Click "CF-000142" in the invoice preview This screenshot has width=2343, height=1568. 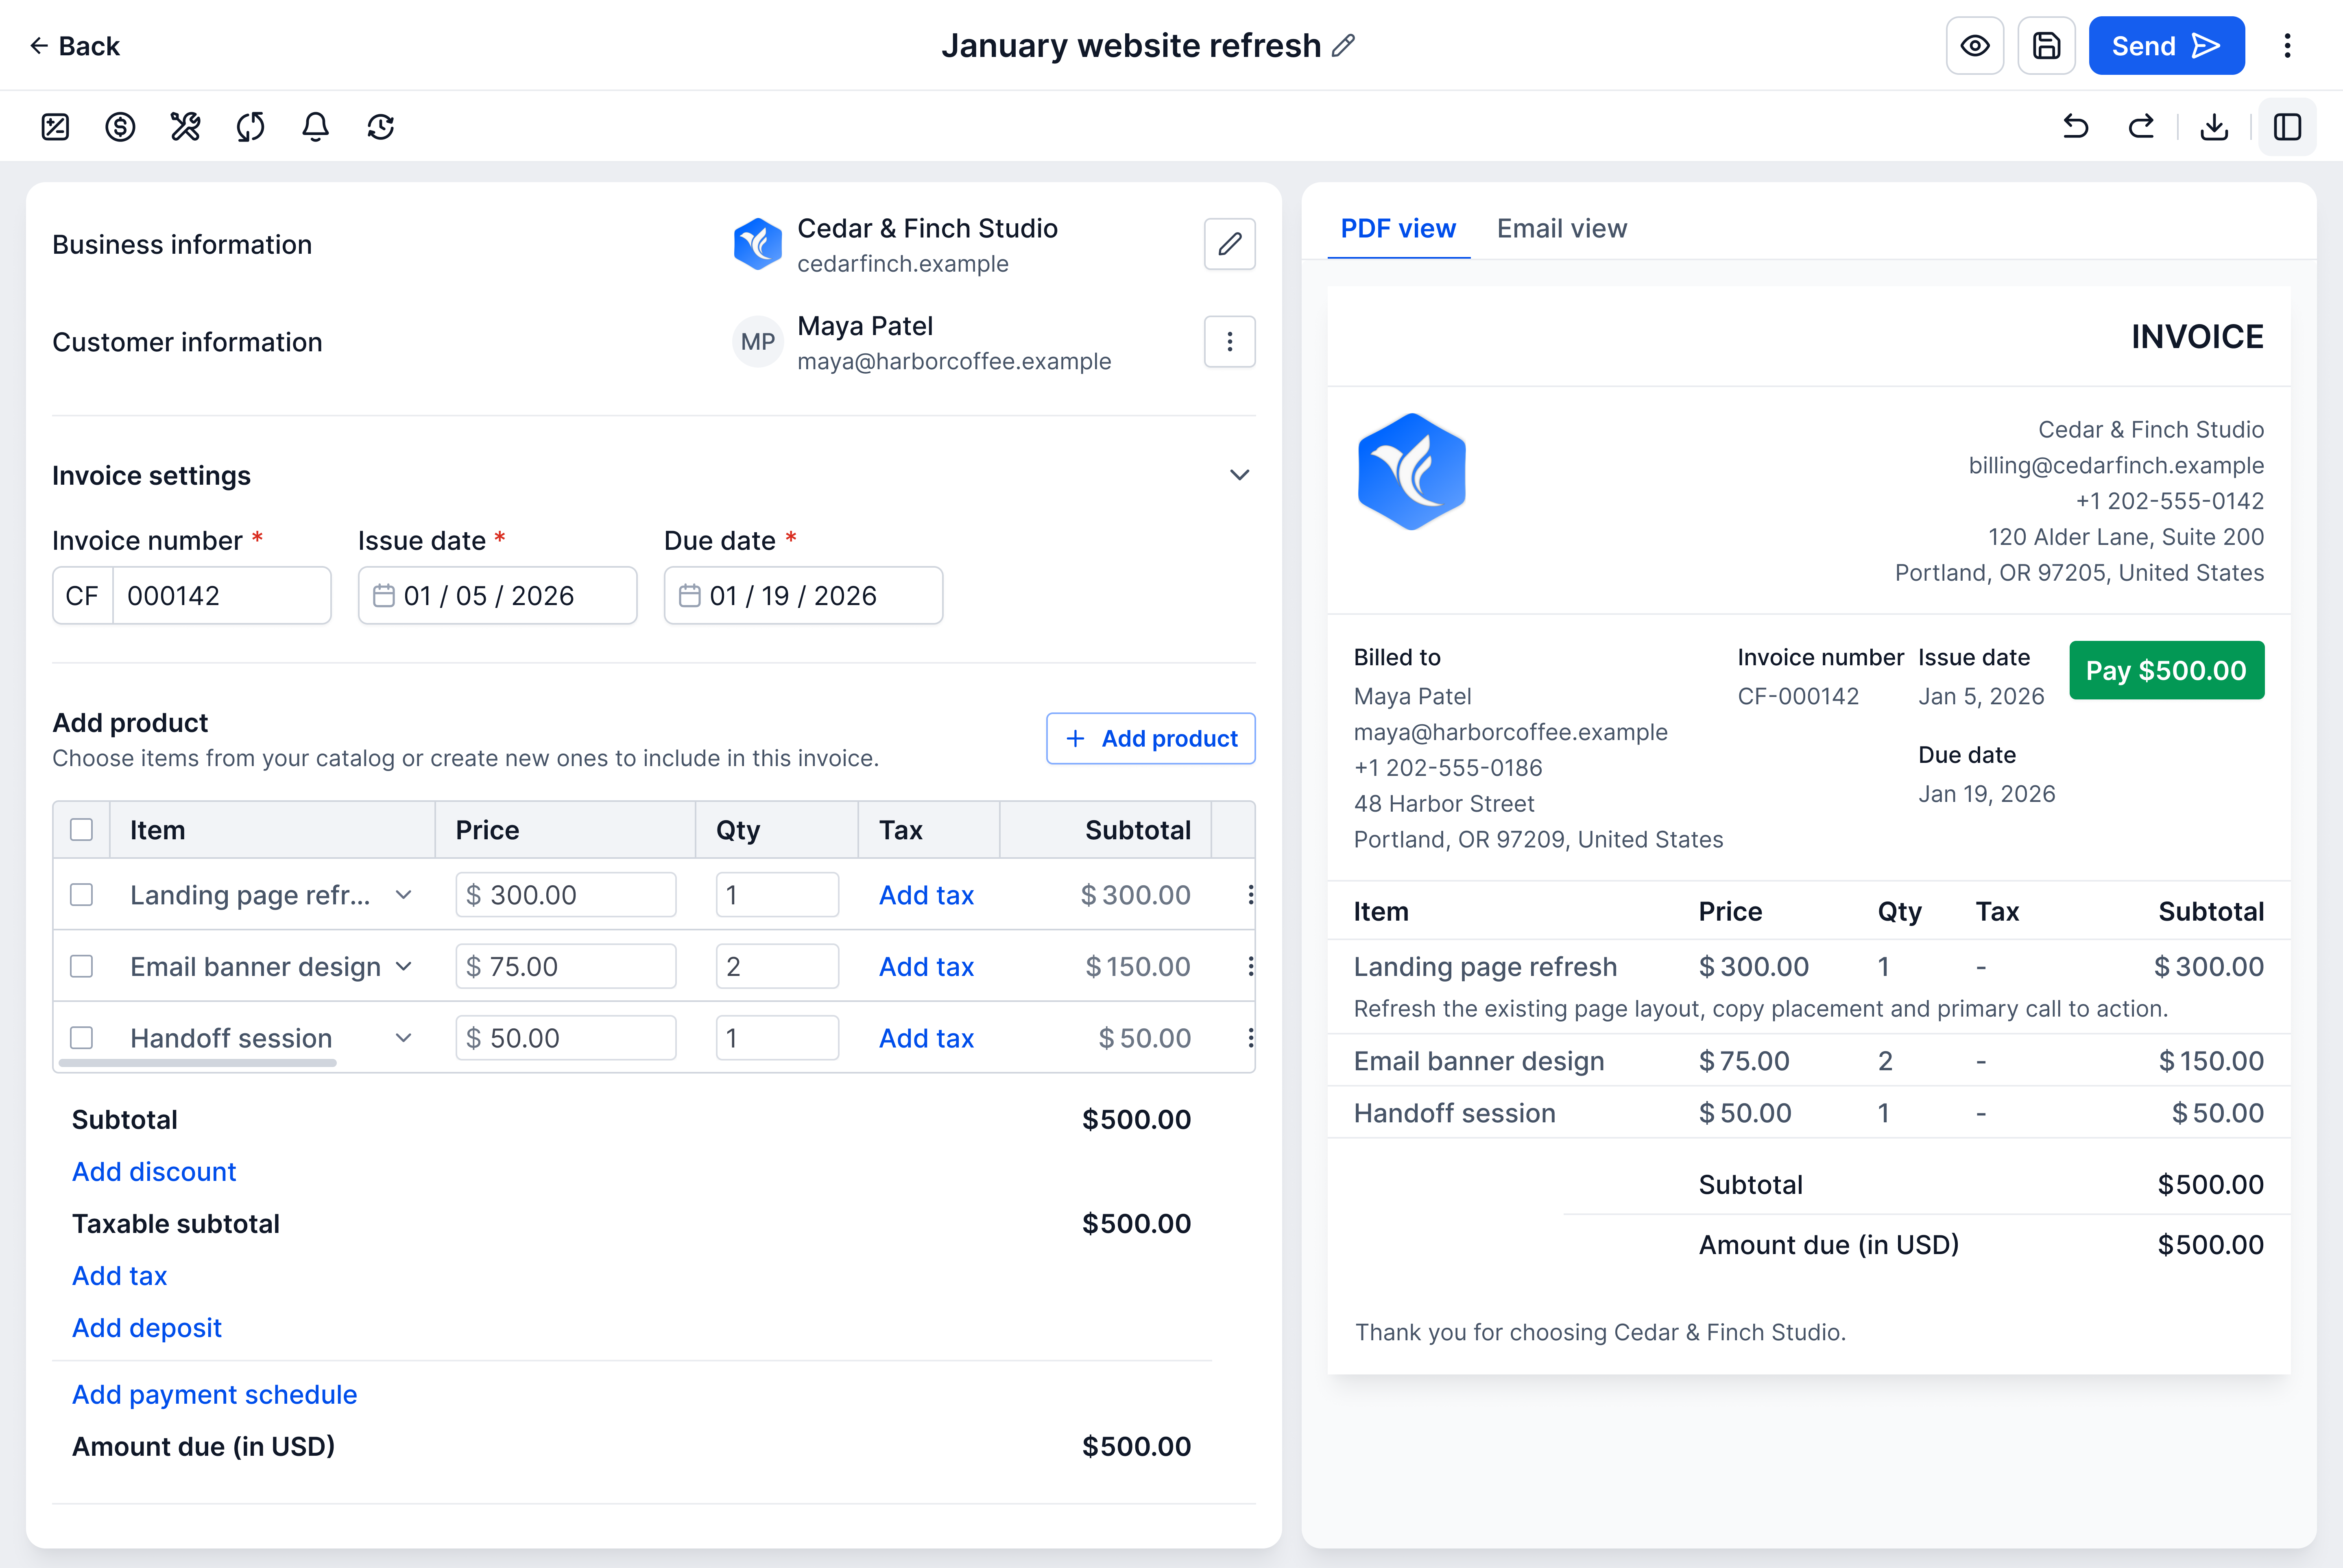[x=1799, y=697]
